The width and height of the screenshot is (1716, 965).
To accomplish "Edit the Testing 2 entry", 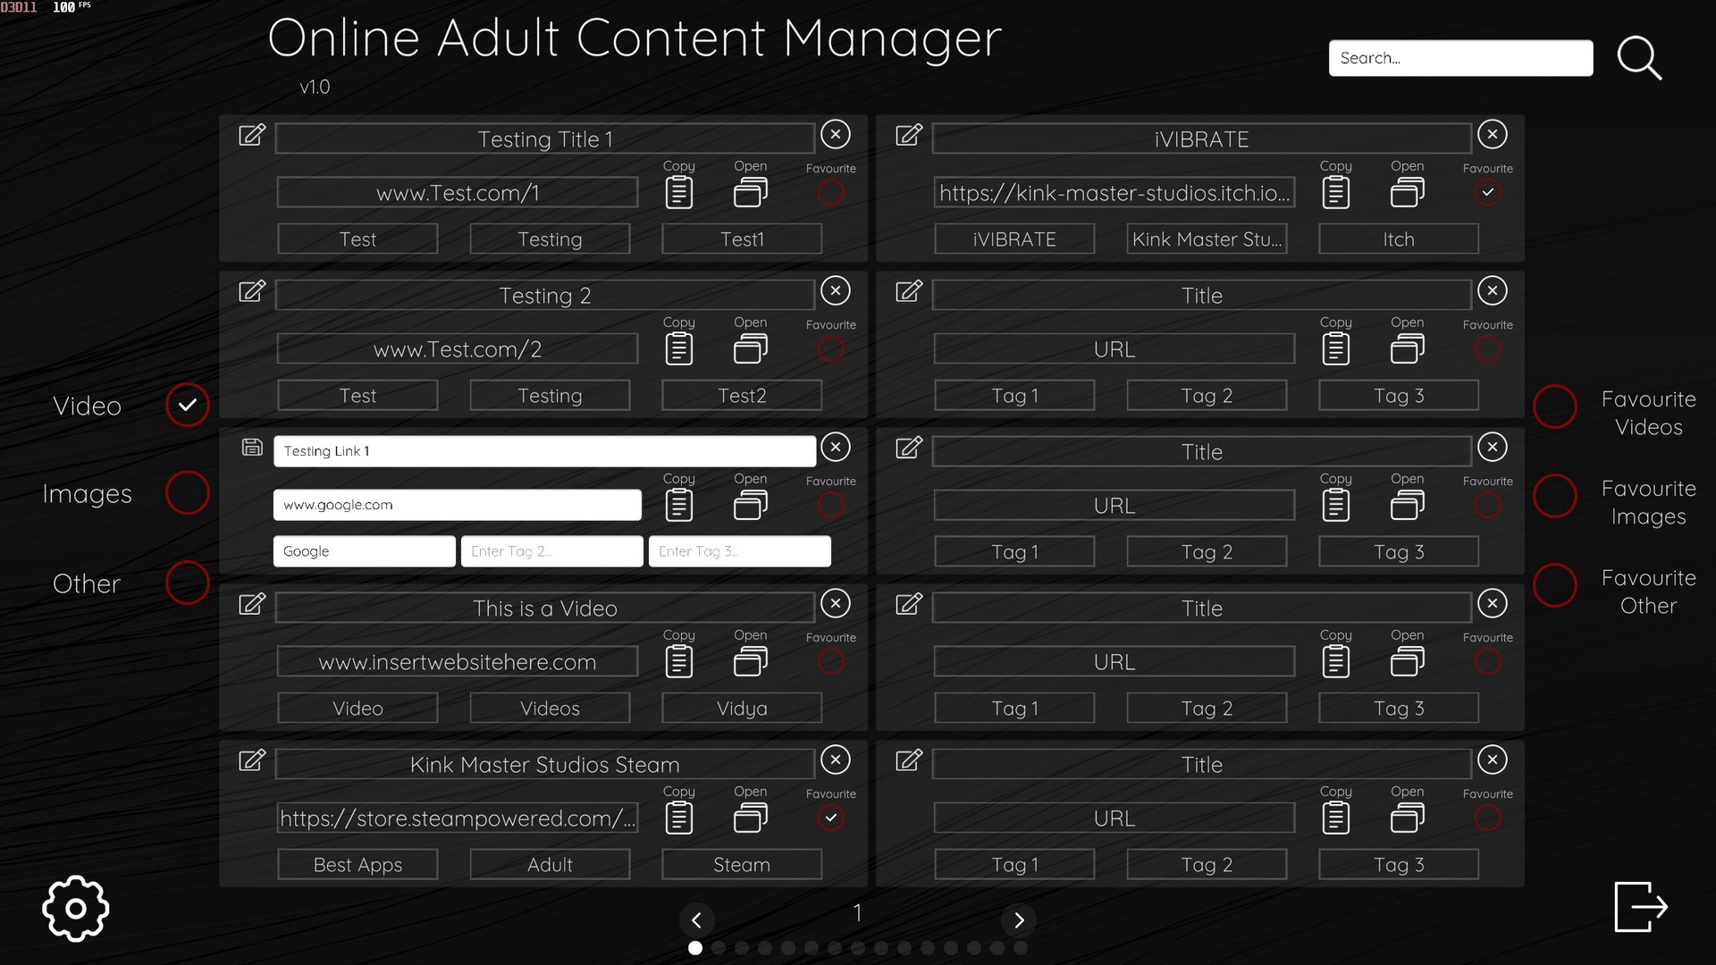I will pos(253,292).
